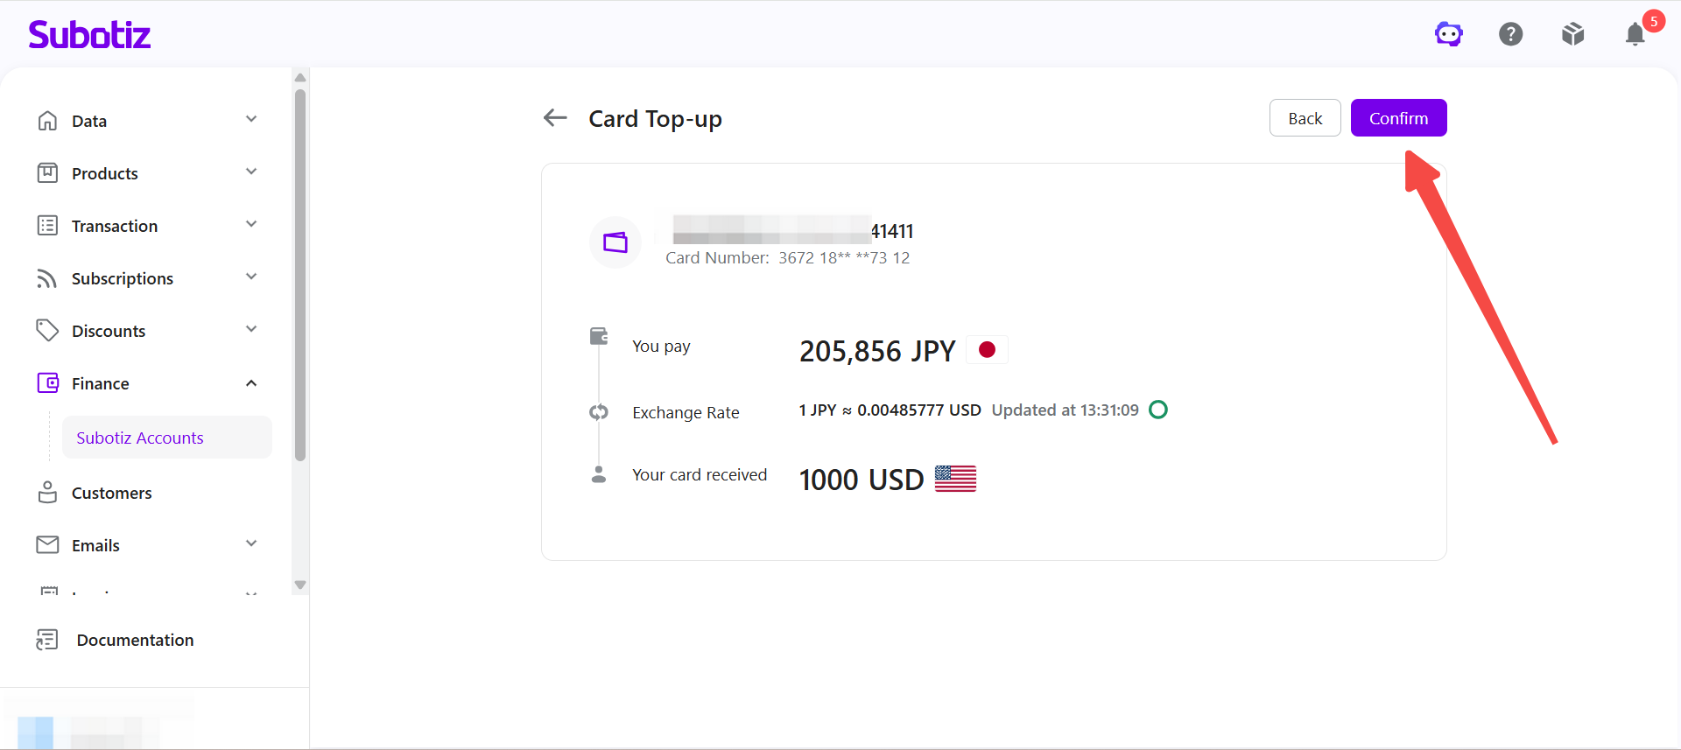Click the Japan flag icon
This screenshot has height=750, width=1681.
click(987, 350)
